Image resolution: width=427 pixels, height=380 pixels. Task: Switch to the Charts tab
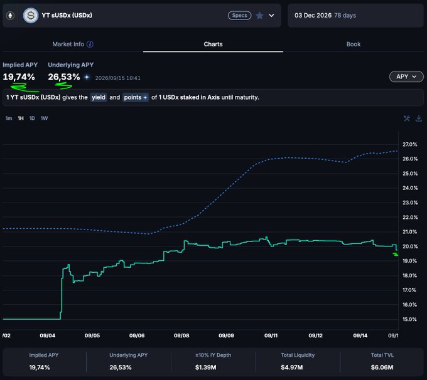(213, 44)
